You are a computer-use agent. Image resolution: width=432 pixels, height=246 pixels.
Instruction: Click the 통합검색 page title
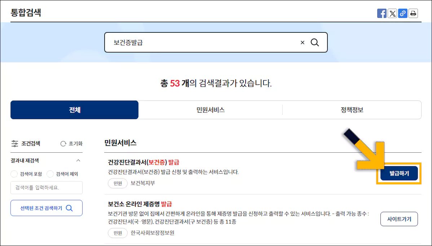click(x=26, y=12)
